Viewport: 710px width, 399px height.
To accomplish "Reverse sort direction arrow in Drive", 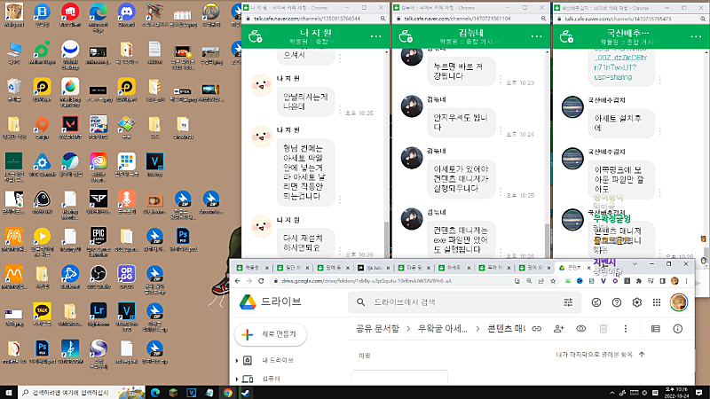I will [x=642, y=355].
